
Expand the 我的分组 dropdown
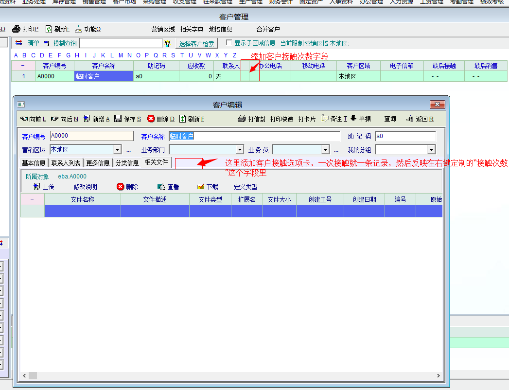pyautogui.click(x=431, y=150)
